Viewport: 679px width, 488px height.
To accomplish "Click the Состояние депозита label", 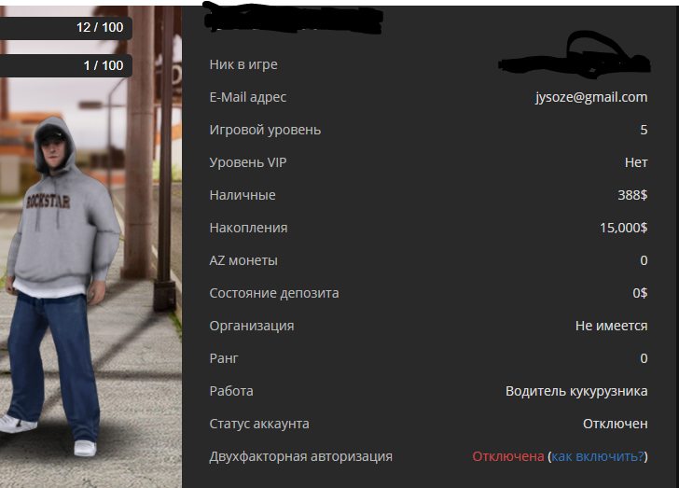I will click(x=274, y=293).
